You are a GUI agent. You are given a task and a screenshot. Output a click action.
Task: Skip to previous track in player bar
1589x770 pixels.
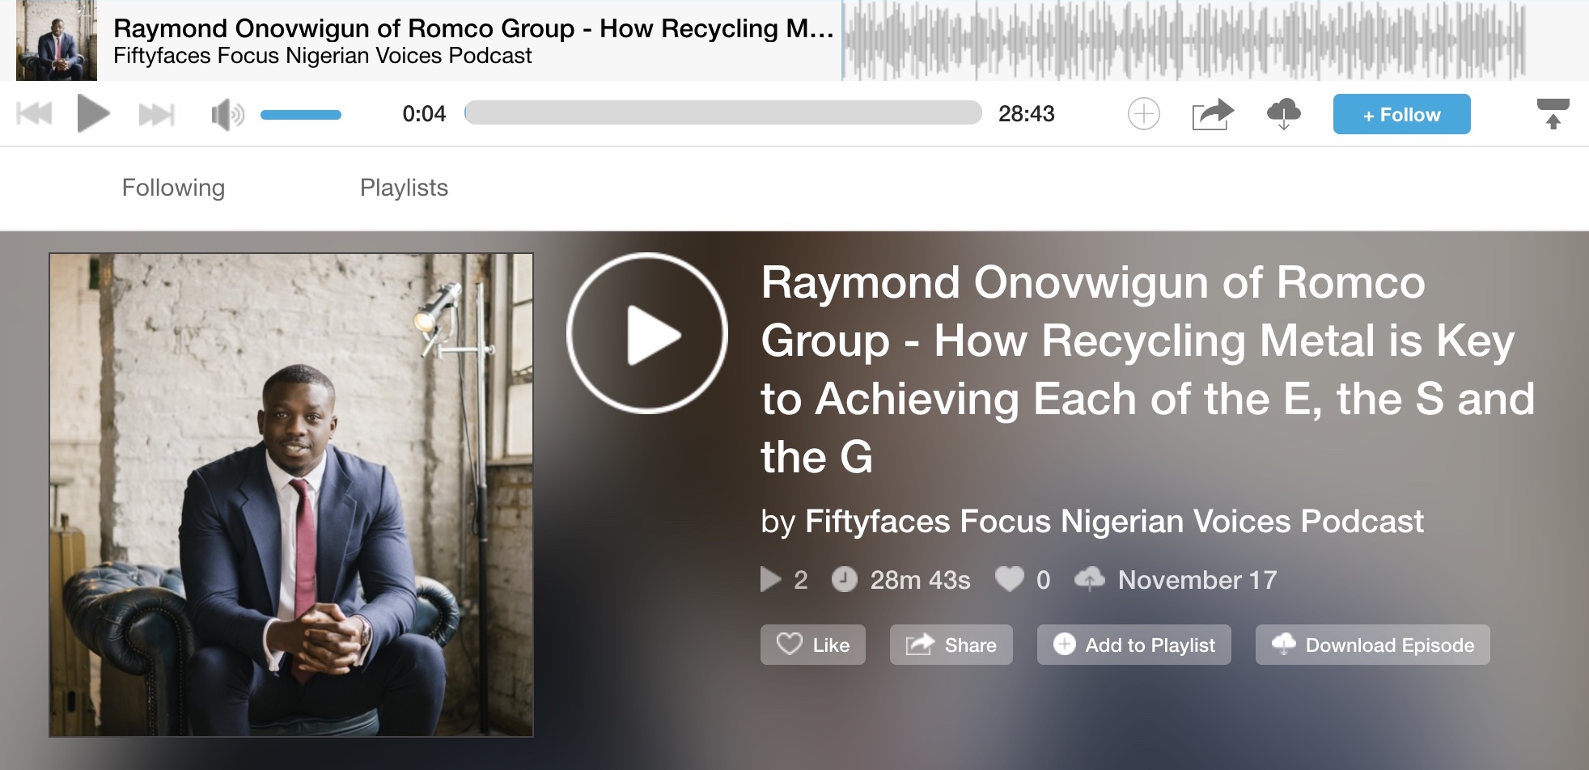(34, 114)
